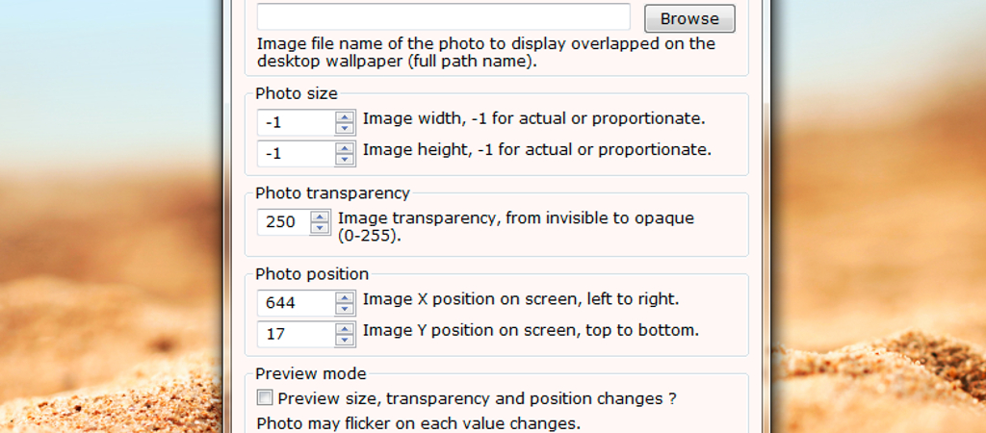Increase image Y position spinner up
Screen dimensions: 986x433
345,329
